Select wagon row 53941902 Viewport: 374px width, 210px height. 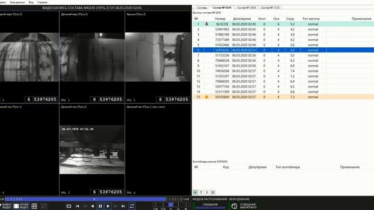point(283,29)
